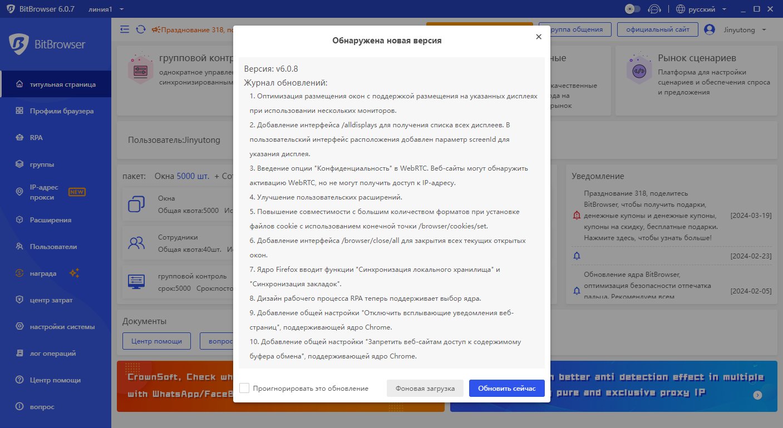Click the bell icon on 2024-02-23 notification
Image resolution: width=783 pixels, height=428 pixels.
(577, 256)
